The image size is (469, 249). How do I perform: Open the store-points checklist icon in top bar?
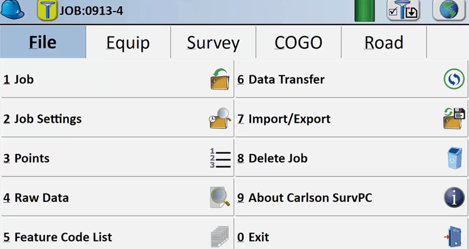click(404, 11)
